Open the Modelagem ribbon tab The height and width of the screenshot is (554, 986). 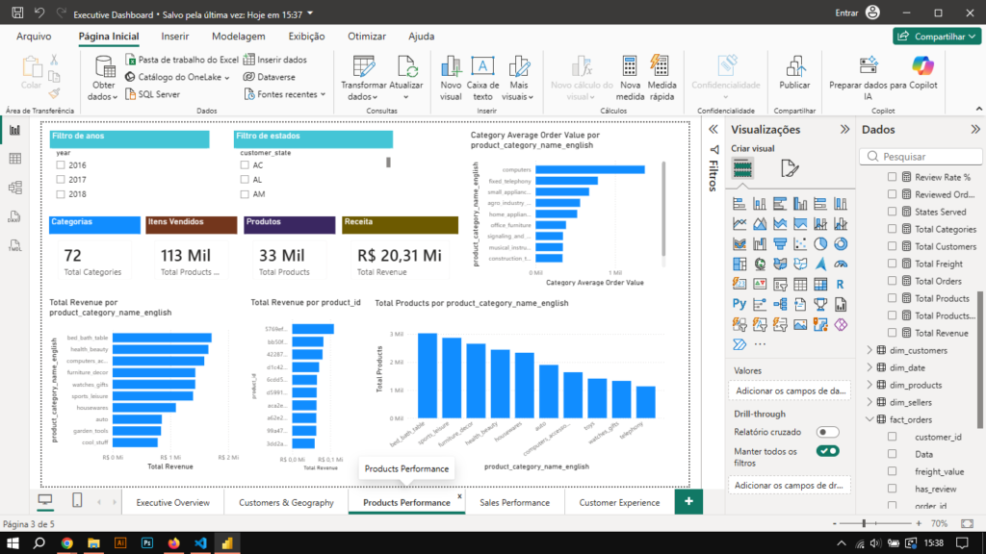239,37
